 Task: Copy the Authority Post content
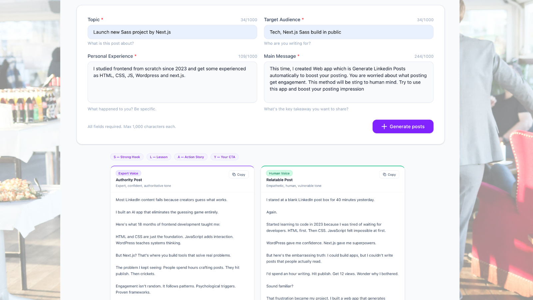pyautogui.click(x=239, y=174)
